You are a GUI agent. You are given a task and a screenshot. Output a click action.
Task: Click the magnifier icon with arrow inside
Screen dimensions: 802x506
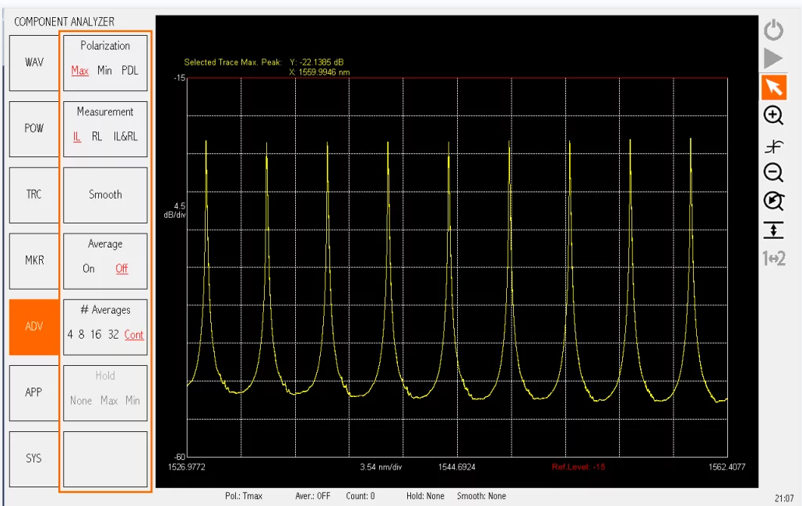[773, 201]
